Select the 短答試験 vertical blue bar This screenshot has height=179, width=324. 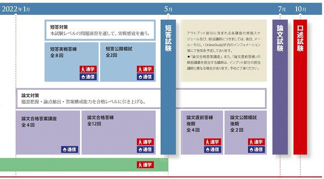(x=168, y=87)
